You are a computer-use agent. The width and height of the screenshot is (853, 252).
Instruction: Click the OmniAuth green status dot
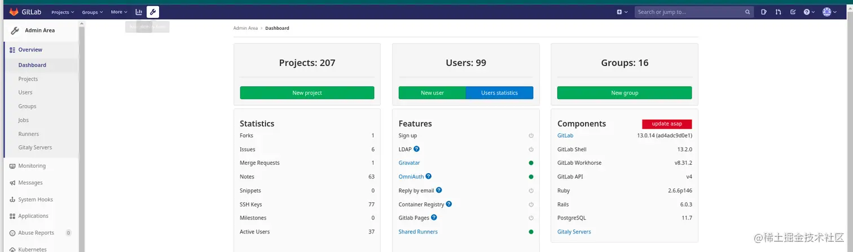pos(531,177)
